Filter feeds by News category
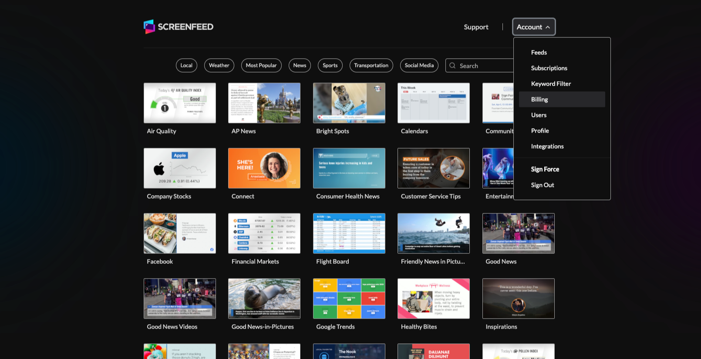The width and height of the screenshot is (701, 359). point(300,66)
